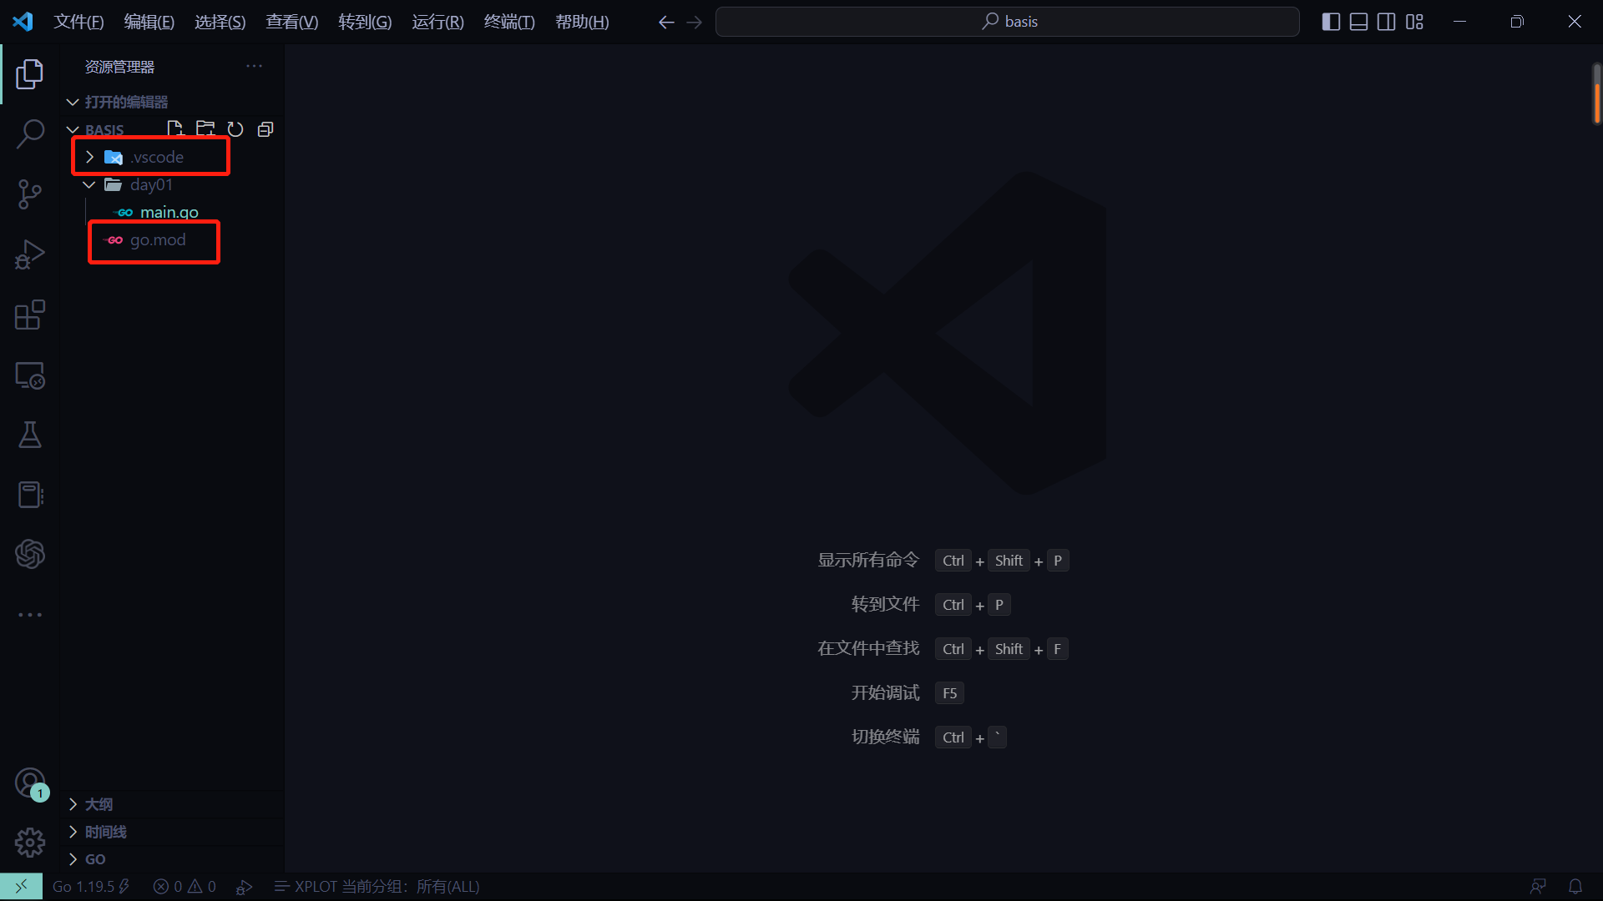Open the notebook icon view in activity bar

pos(30,495)
